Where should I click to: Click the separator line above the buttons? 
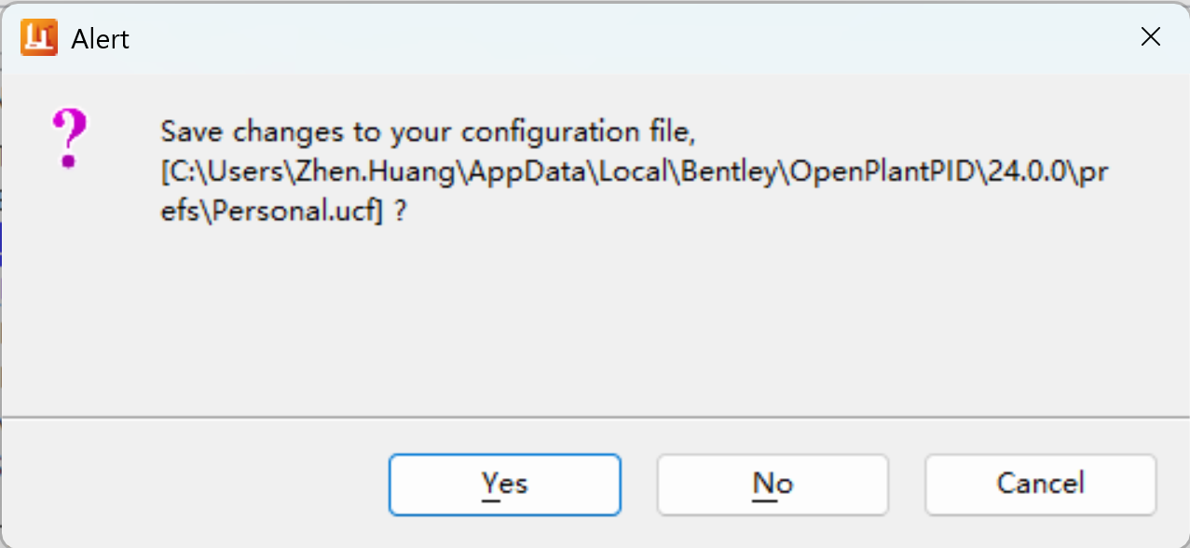[595, 417]
